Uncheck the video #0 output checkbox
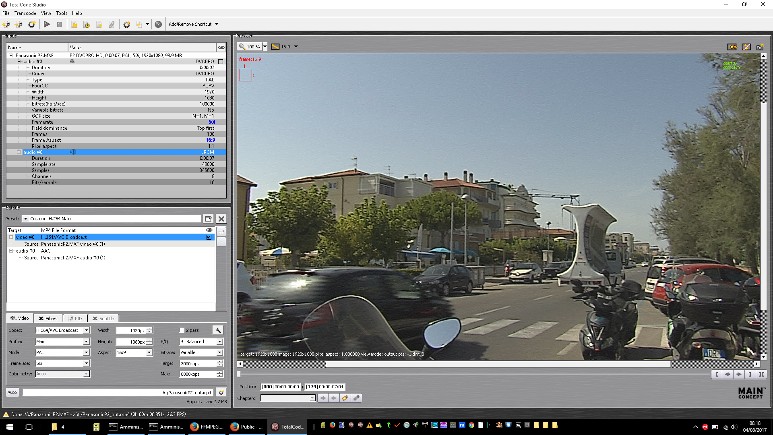The height and width of the screenshot is (435, 773). tap(209, 237)
